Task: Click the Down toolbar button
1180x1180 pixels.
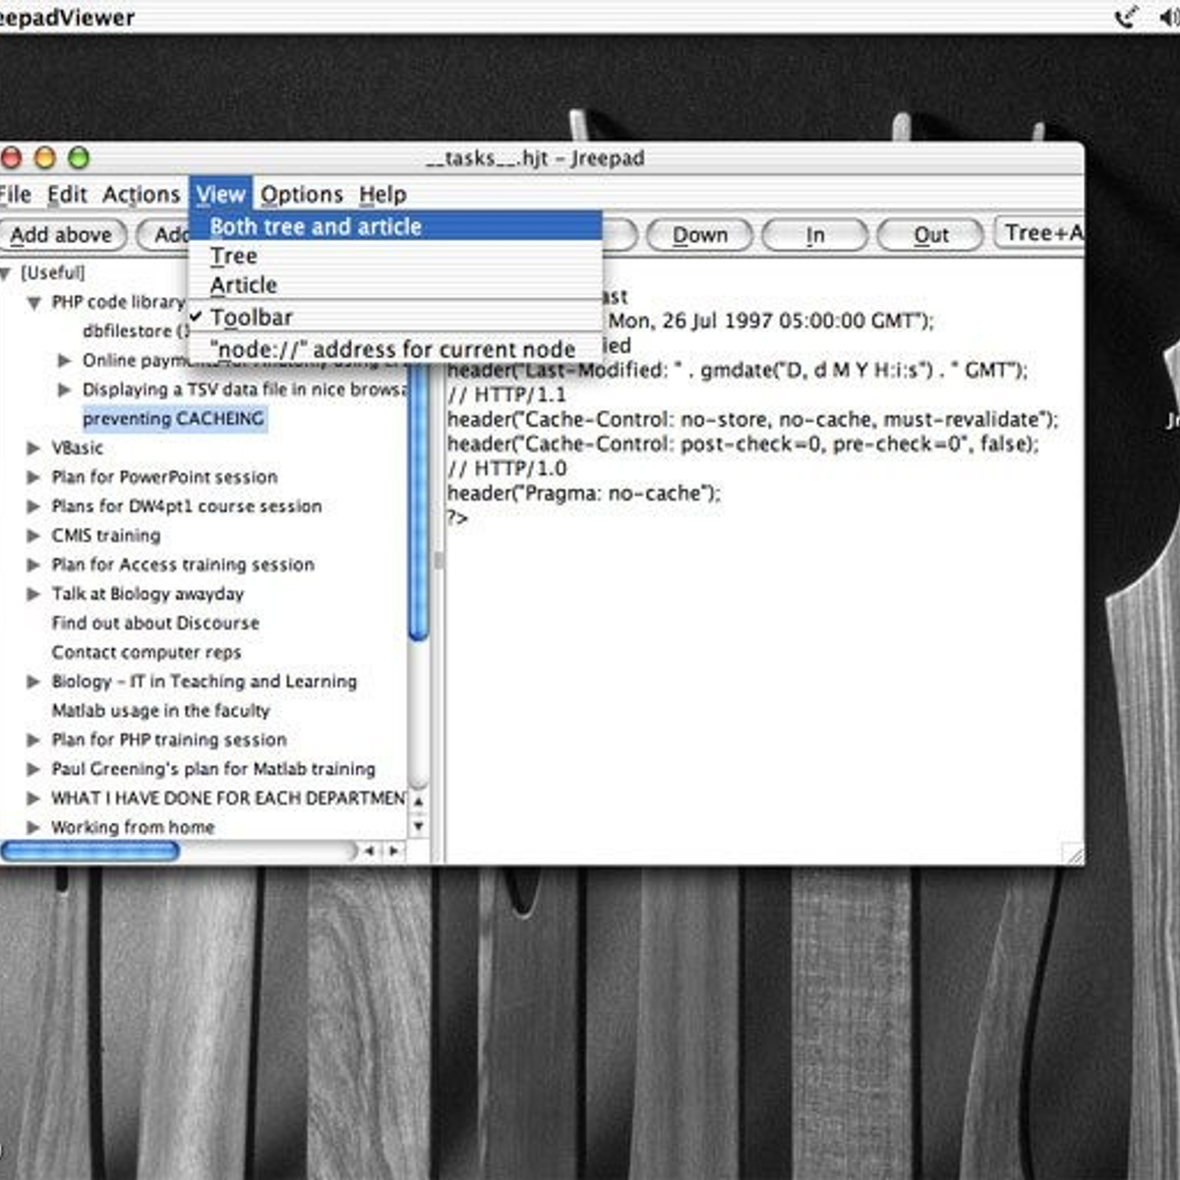Action: (699, 235)
